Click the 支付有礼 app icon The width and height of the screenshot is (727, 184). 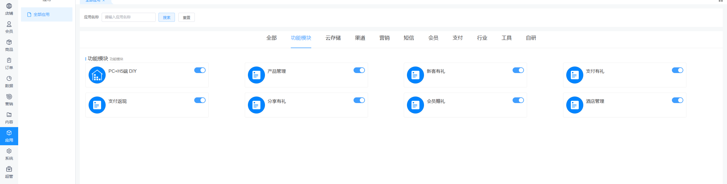click(x=575, y=75)
